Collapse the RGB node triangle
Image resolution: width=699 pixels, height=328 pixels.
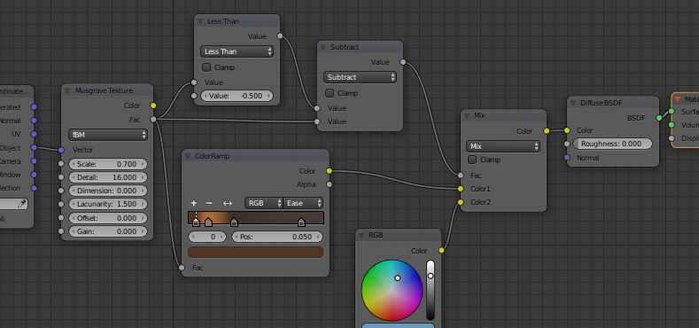click(361, 235)
